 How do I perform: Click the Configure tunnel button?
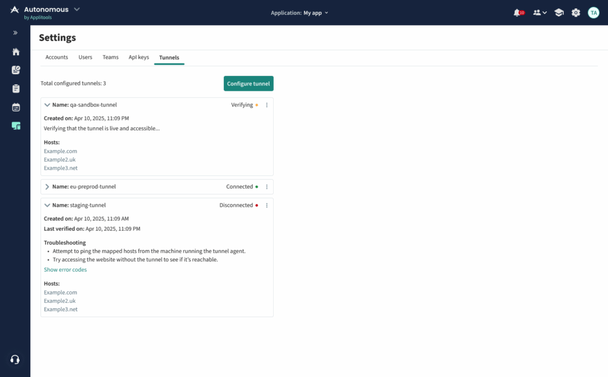click(248, 83)
